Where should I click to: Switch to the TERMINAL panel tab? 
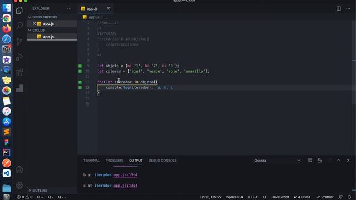pos(91,161)
